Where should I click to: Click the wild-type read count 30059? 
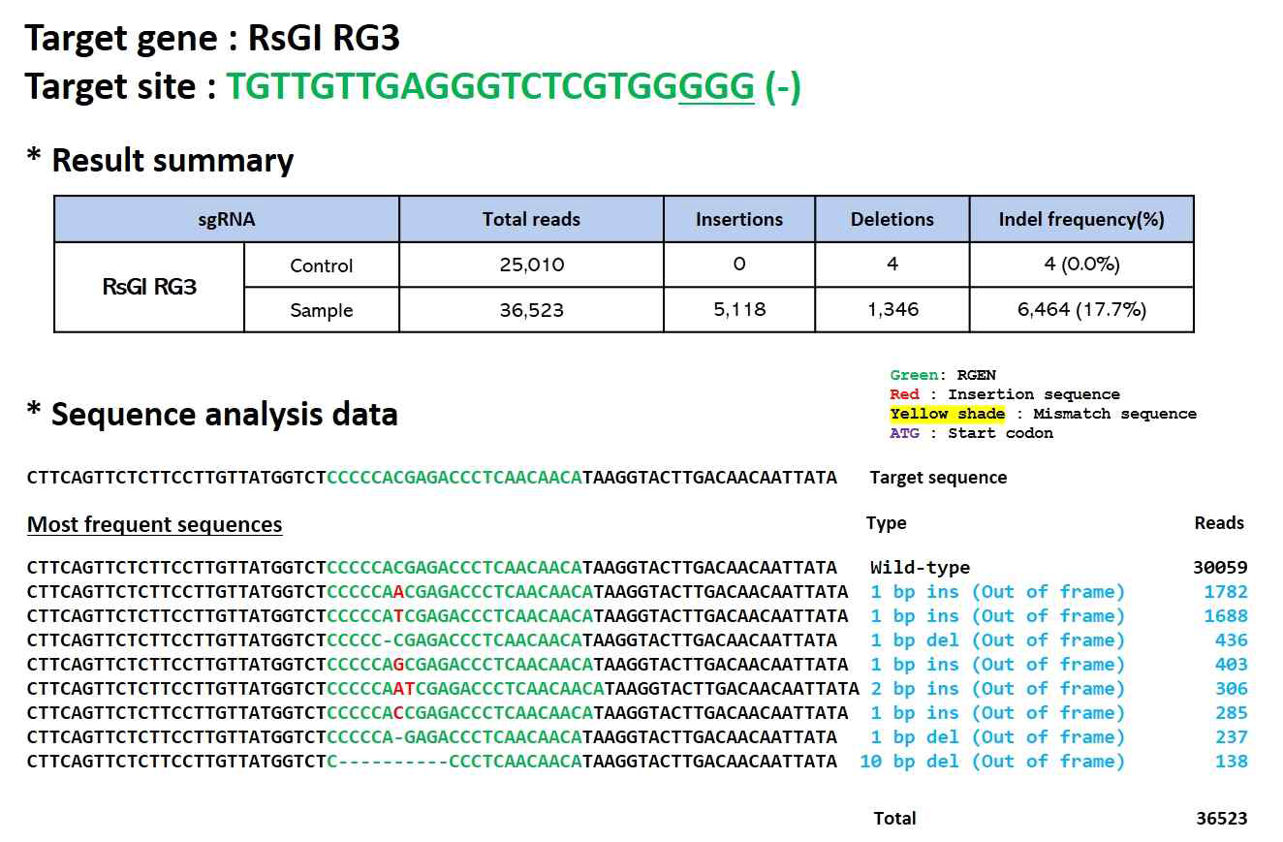[x=1220, y=568]
